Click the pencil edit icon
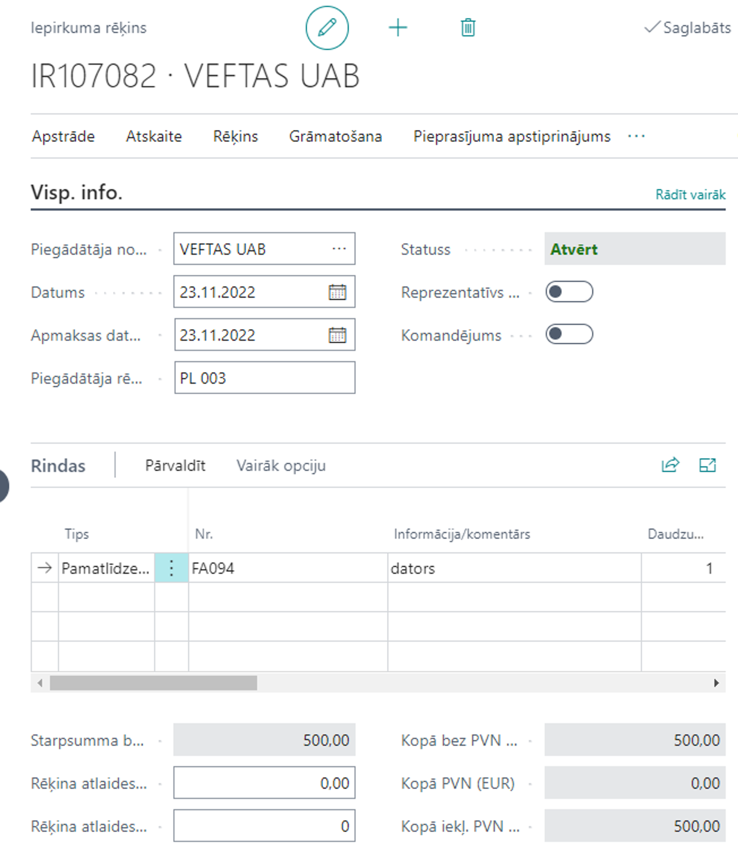The width and height of the screenshot is (738, 852). pyautogui.click(x=327, y=28)
